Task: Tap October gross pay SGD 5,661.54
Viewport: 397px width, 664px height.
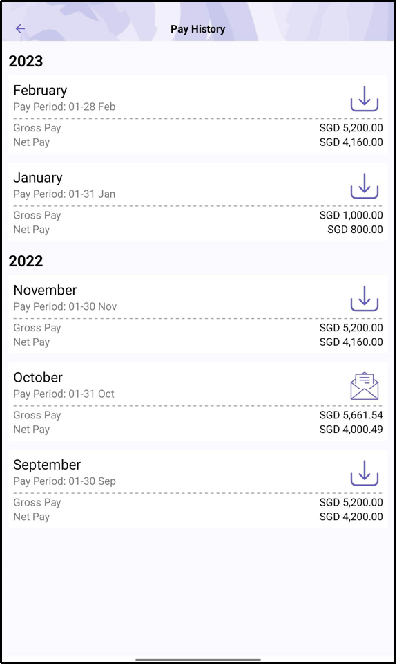Action: 351,415
